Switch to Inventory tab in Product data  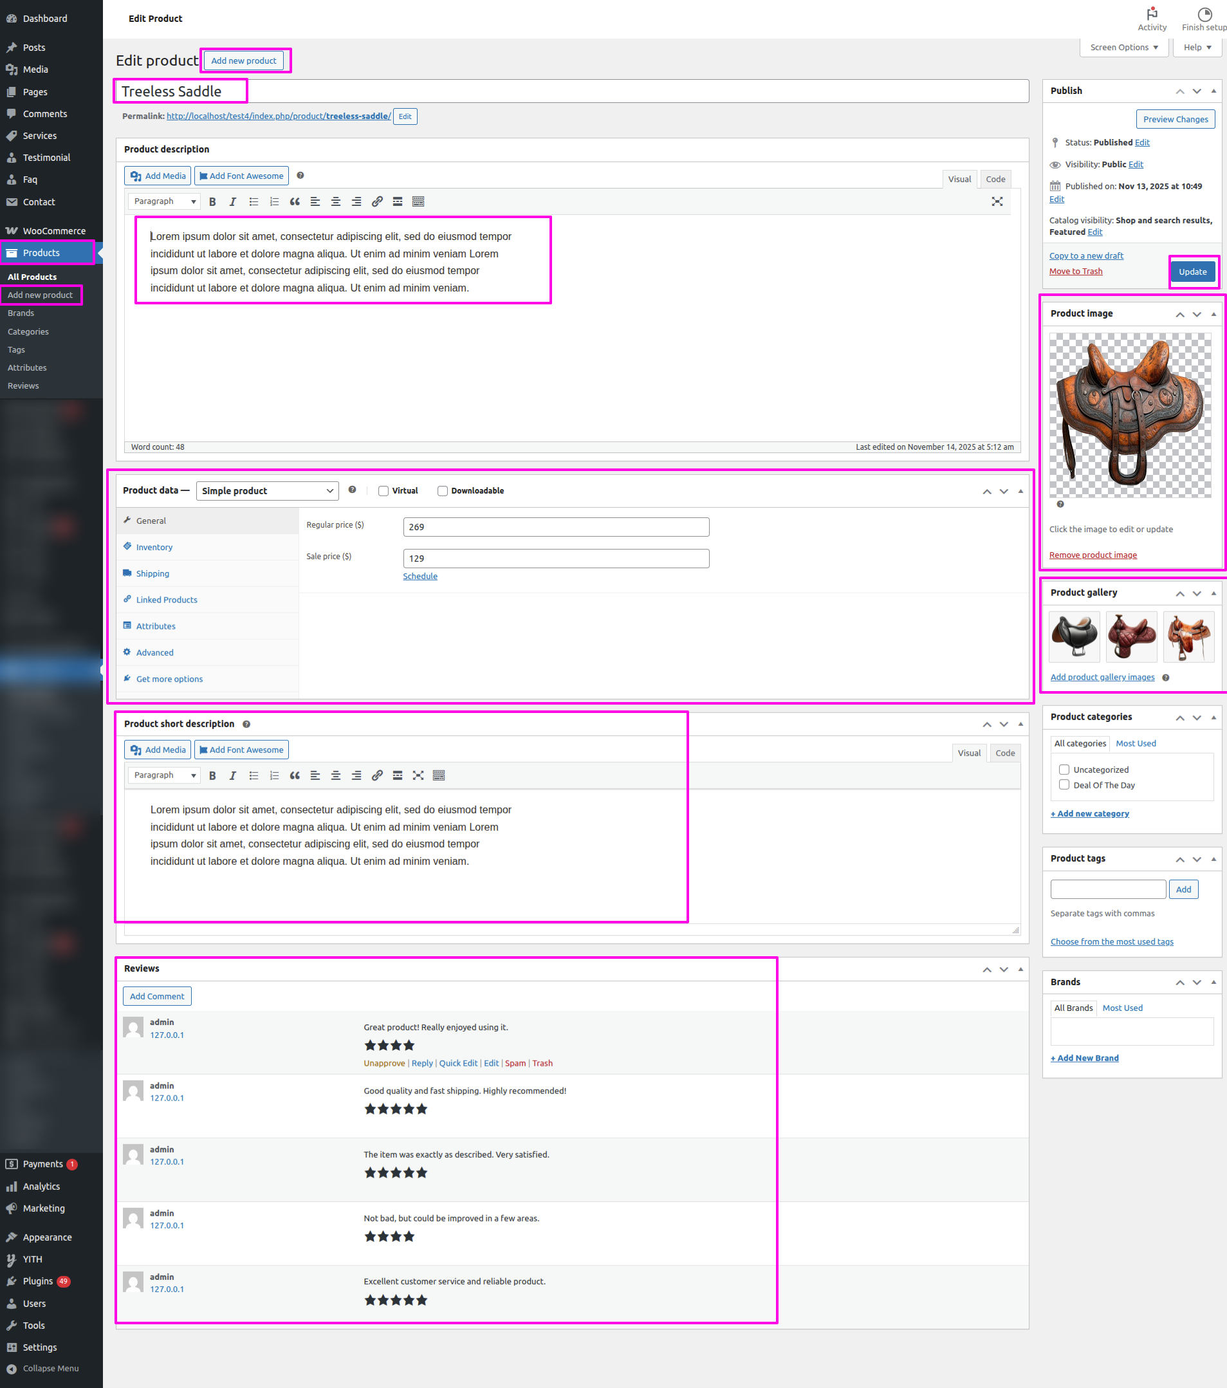154,548
